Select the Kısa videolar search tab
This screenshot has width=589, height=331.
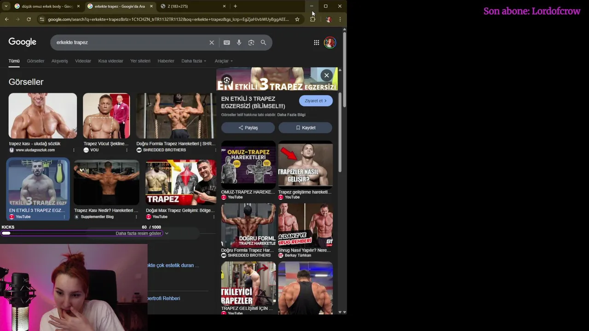pyautogui.click(x=110, y=61)
